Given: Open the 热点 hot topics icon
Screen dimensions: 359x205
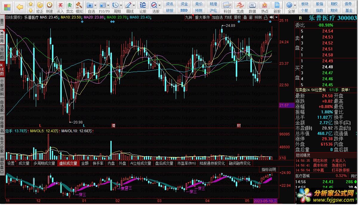Looking at the screenshot, I should pos(265,5).
